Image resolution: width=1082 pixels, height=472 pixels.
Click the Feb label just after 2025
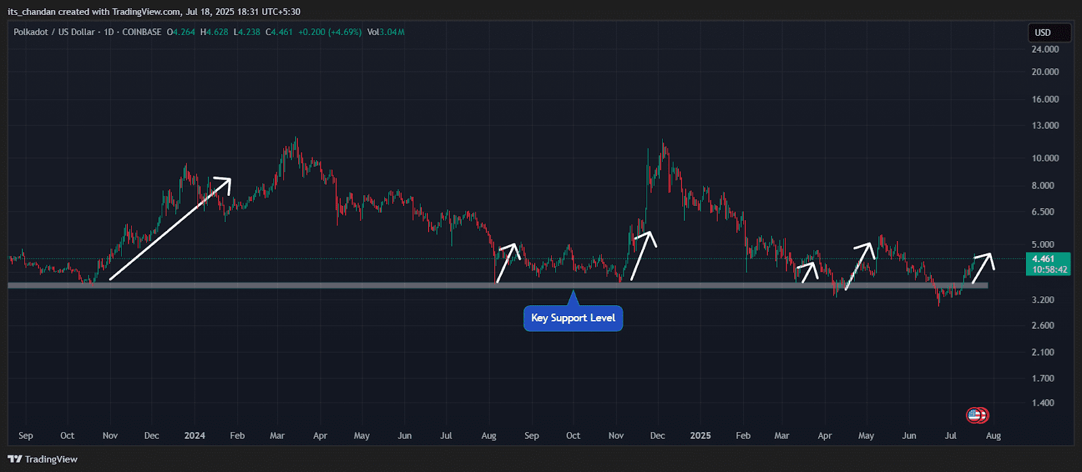(x=743, y=436)
